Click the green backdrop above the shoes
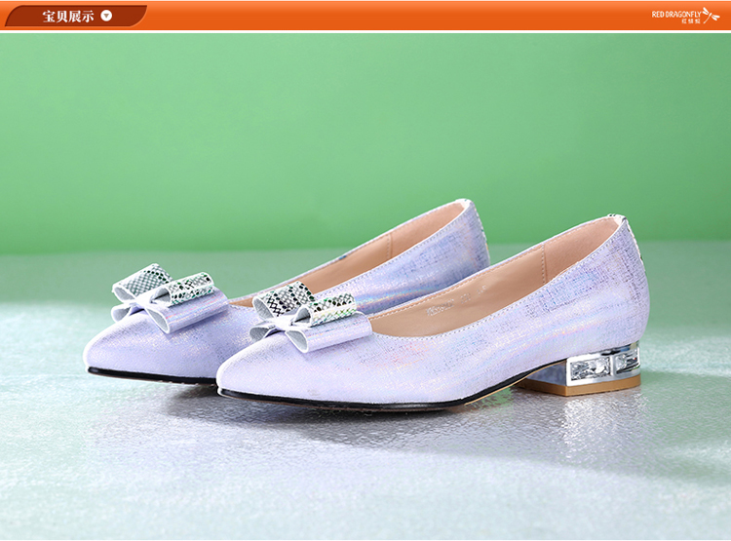 coord(365,117)
